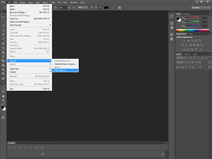The width and height of the screenshot is (212, 159).
Task: Expand the Scripts submenu
Action: 29,72
